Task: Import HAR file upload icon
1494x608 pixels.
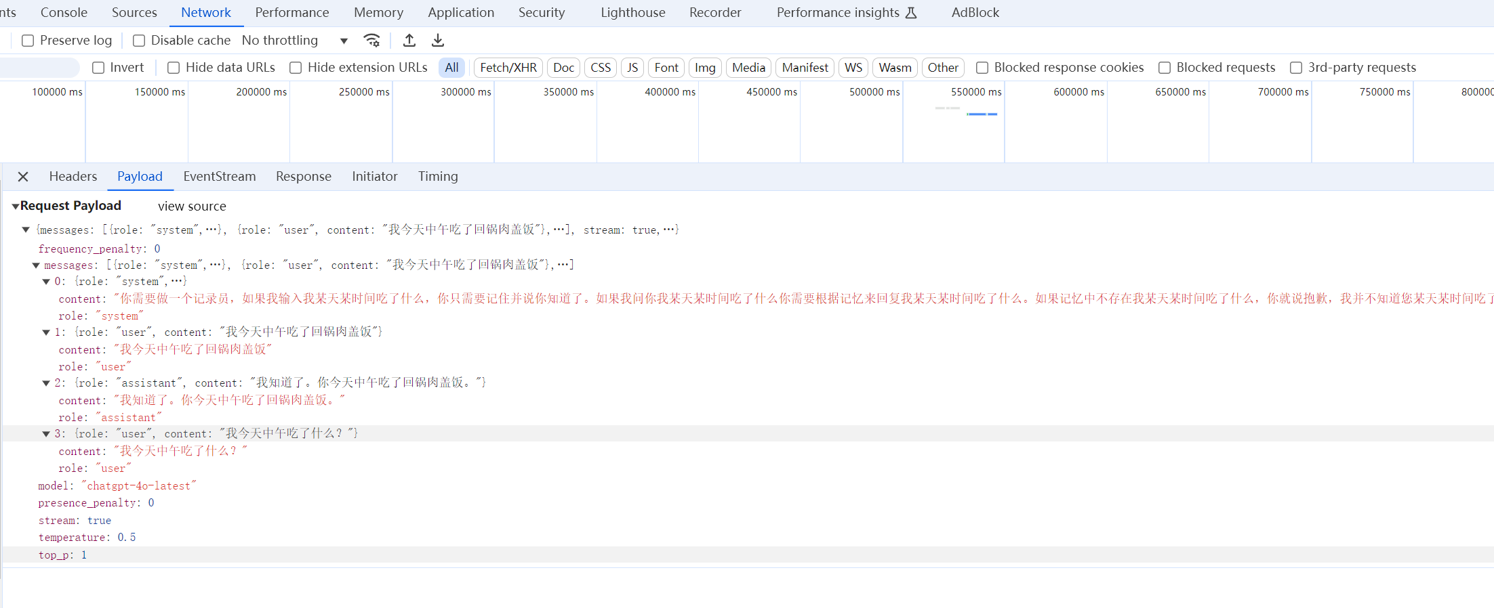Action: (409, 41)
